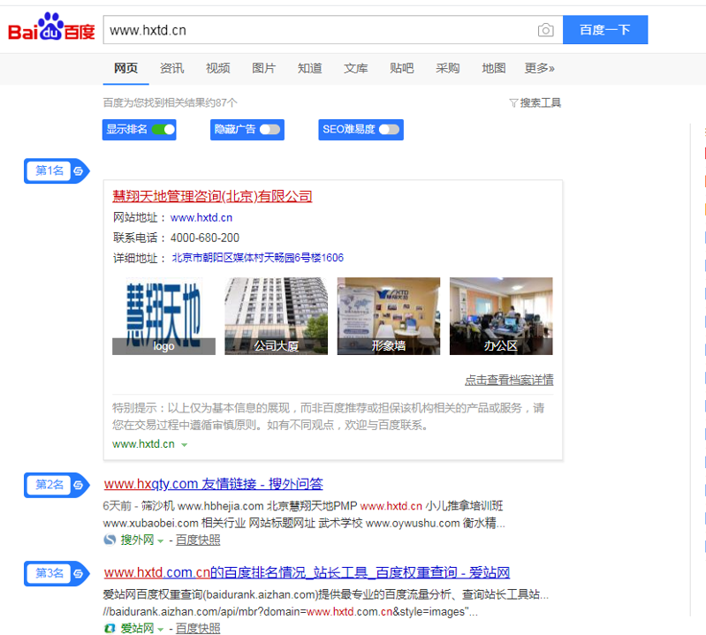This screenshot has width=706, height=635.
Task: Open the logo thumbnail image
Action: 163,316
